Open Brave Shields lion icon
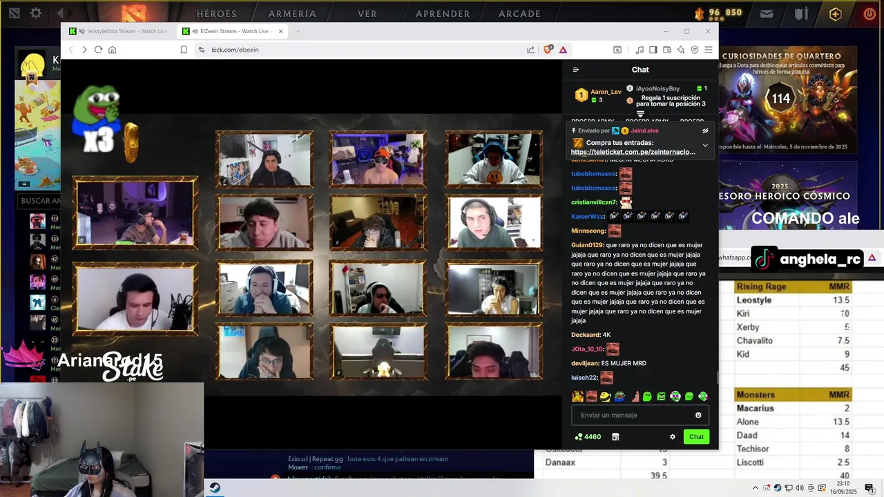This screenshot has width=884, height=497. (548, 50)
